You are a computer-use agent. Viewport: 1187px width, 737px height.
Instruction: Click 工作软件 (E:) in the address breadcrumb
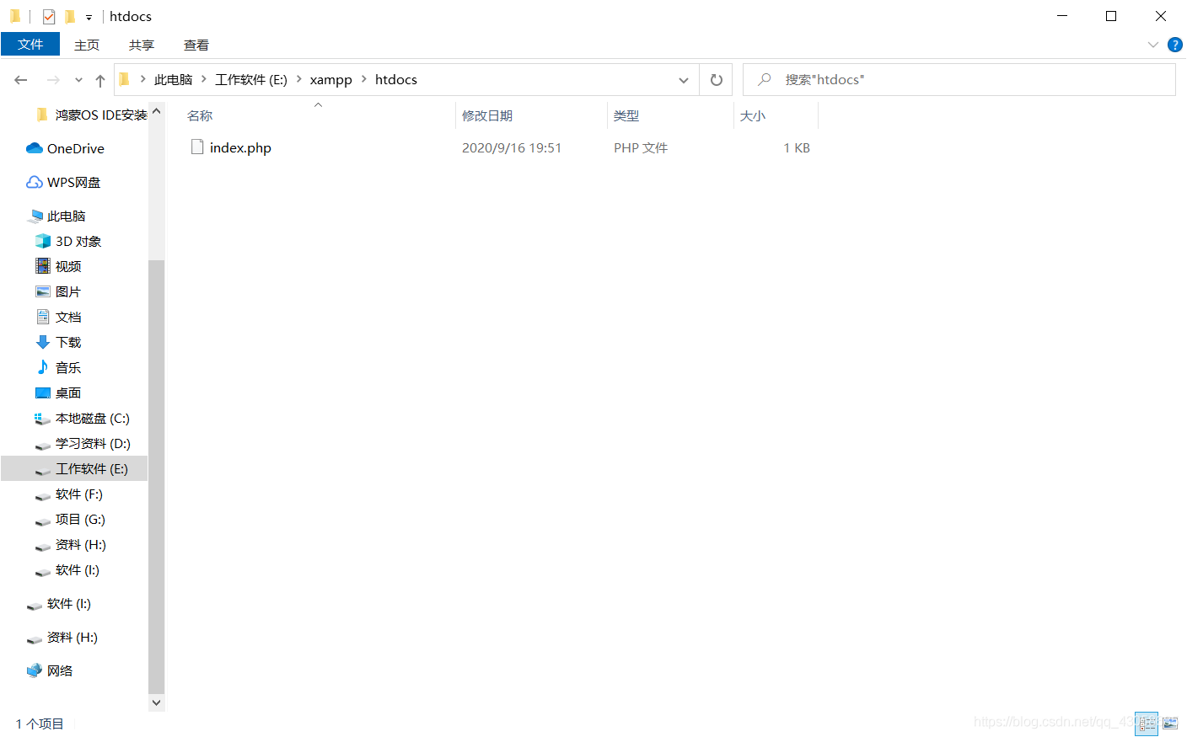click(251, 79)
